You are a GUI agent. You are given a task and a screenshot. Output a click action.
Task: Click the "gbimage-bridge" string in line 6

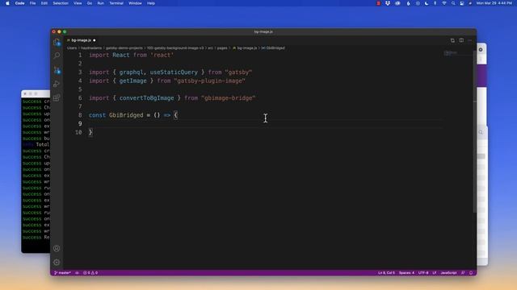(x=228, y=98)
